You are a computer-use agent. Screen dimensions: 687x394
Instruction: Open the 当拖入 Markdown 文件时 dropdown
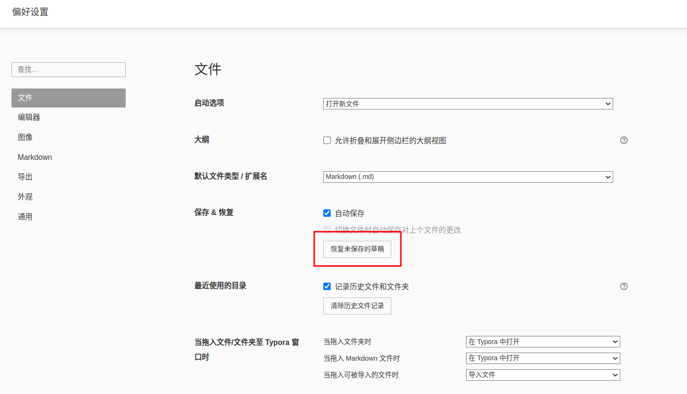coord(543,358)
